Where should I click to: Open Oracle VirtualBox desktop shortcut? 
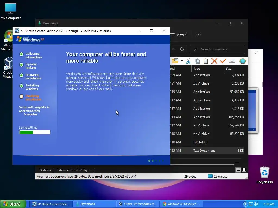click(8, 67)
